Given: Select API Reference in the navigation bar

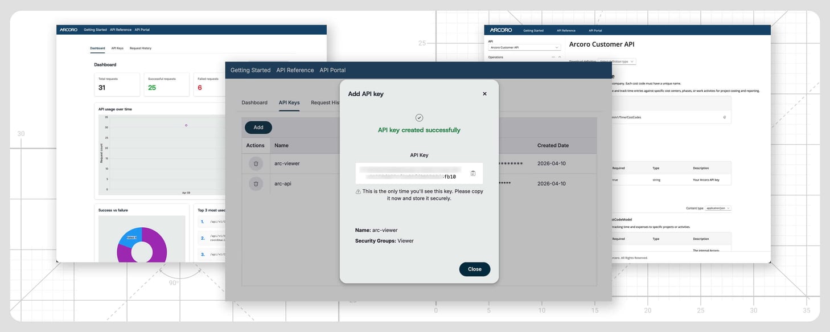Looking at the screenshot, I should coord(295,70).
